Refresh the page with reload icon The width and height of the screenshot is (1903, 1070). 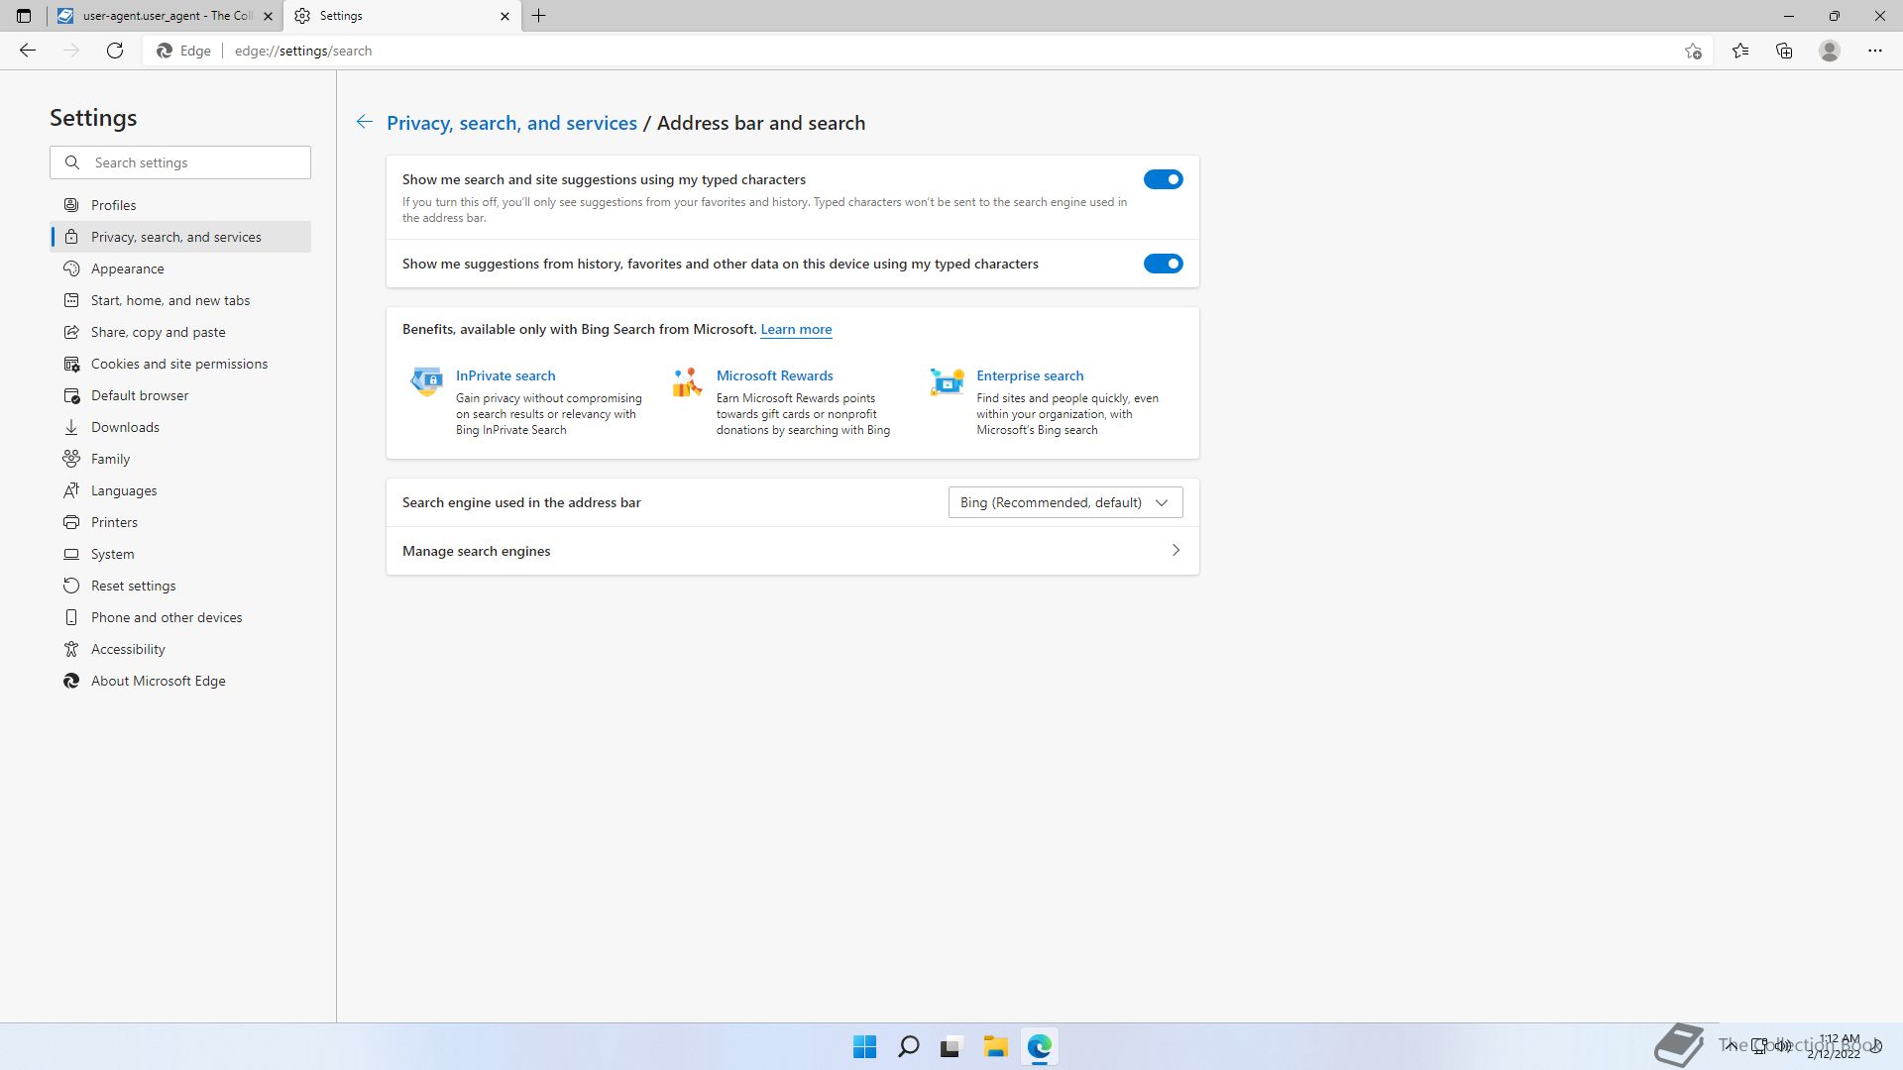(x=115, y=51)
